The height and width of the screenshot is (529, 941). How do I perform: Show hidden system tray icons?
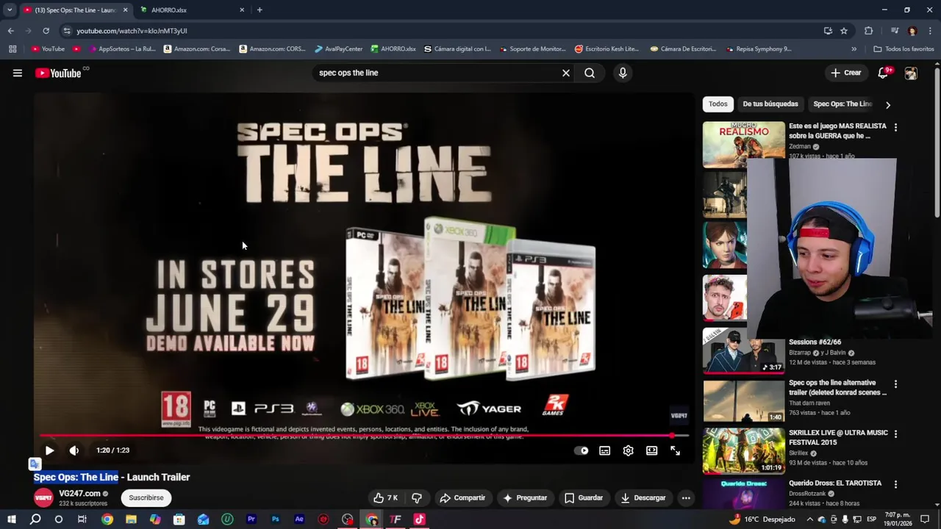[x=809, y=519]
